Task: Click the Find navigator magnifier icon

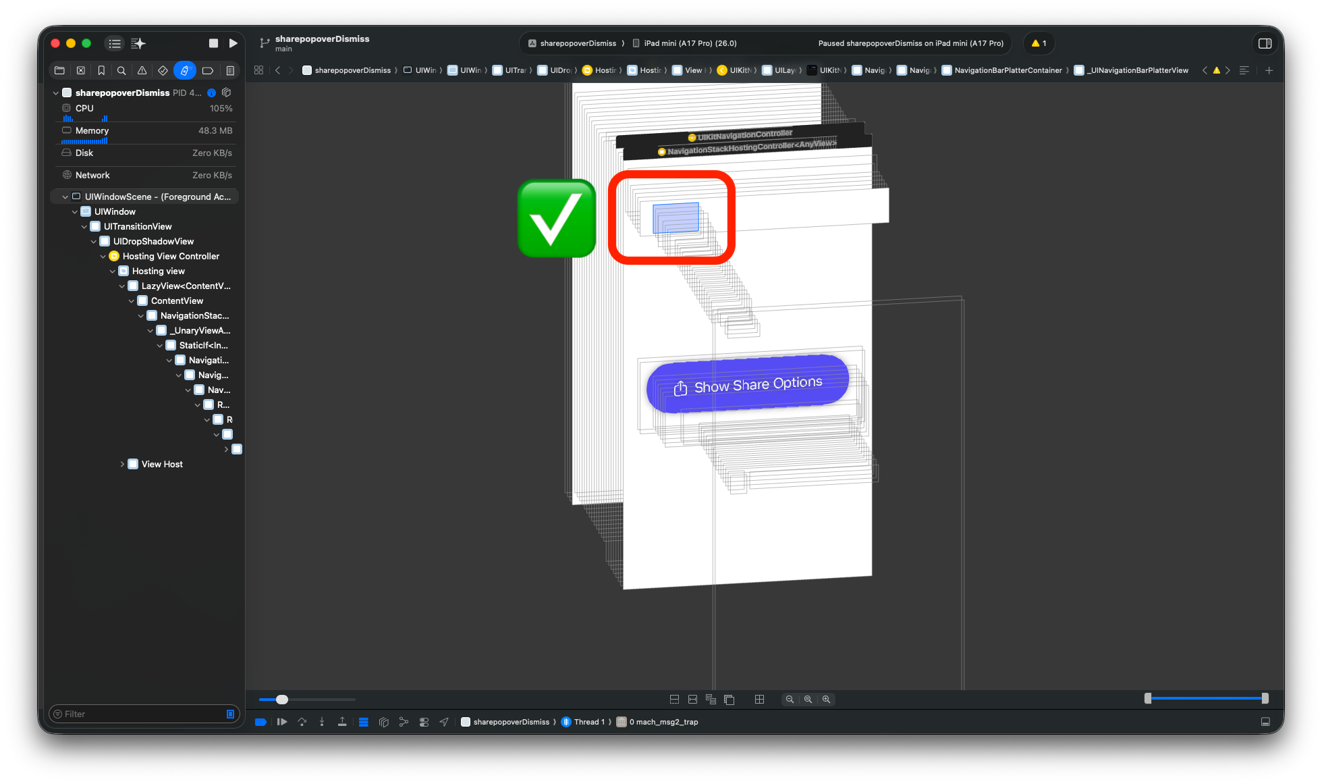Action: click(x=121, y=70)
